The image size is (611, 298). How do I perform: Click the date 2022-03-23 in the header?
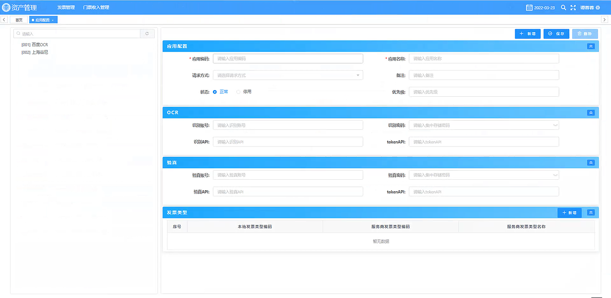[544, 8]
